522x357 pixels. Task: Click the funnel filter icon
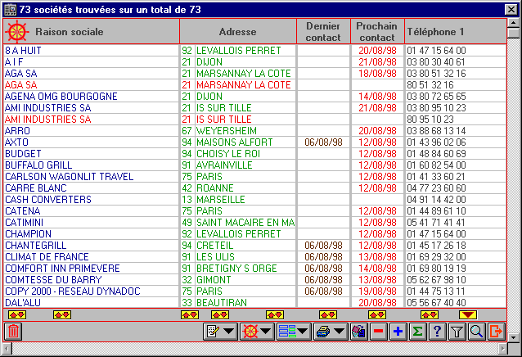click(x=457, y=332)
